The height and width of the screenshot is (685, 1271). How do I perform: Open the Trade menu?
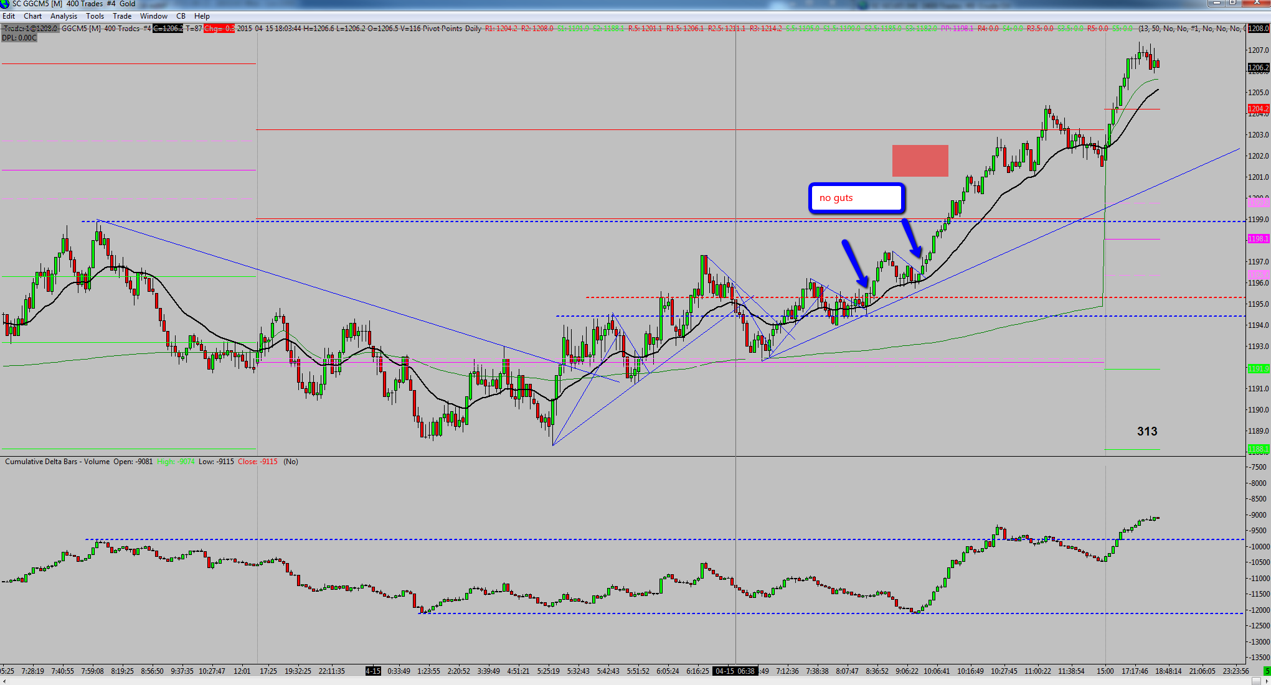[x=122, y=16]
